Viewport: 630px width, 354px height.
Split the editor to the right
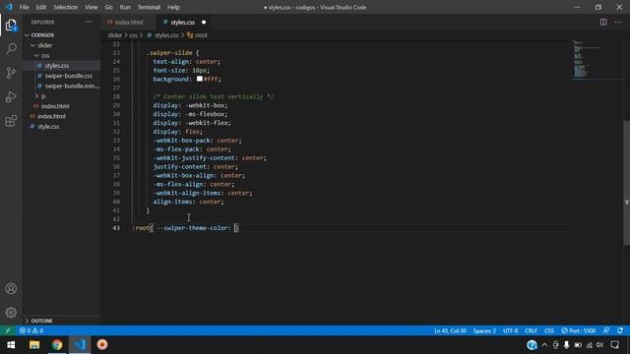(603, 22)
